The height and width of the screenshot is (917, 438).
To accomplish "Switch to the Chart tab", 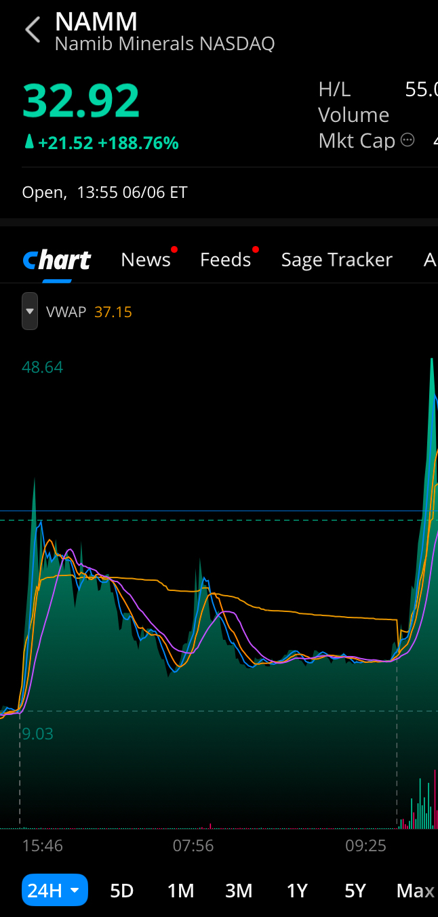I will coord(57,260).
